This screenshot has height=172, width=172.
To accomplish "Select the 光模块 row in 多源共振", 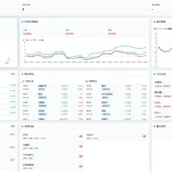I will [53, 147].
